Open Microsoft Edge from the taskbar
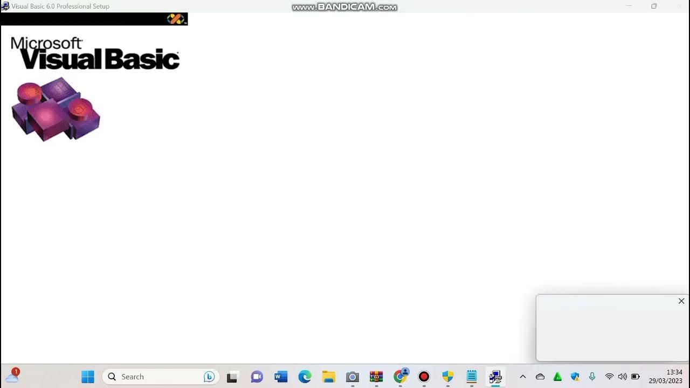The height and width of the screenshot is (388, 690). [x=305, y=377]
